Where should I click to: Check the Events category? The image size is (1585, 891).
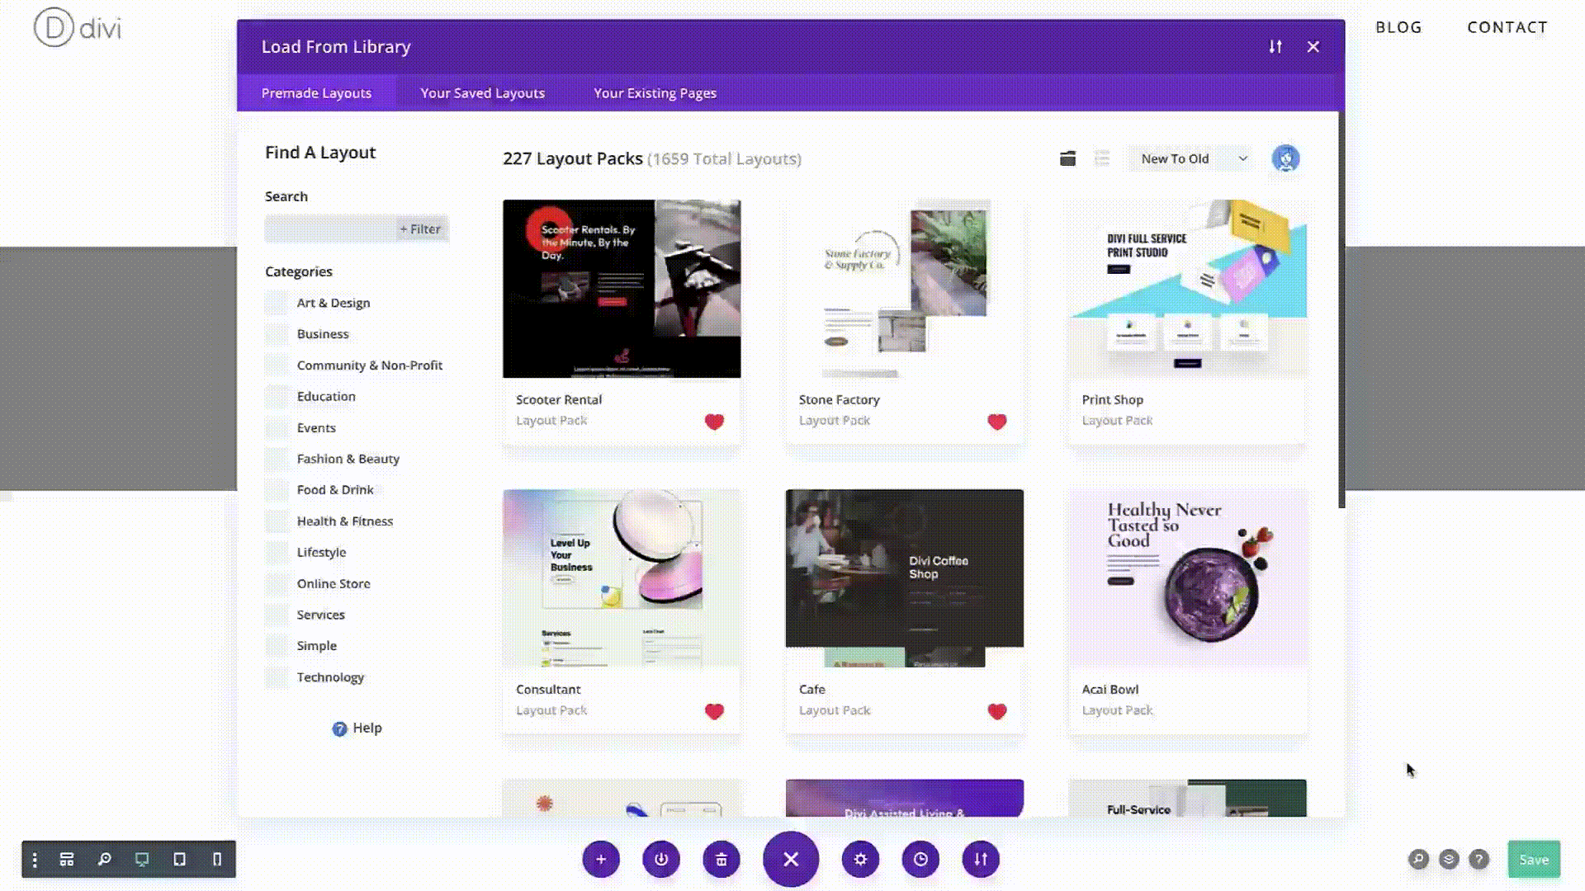pos(277,428)
